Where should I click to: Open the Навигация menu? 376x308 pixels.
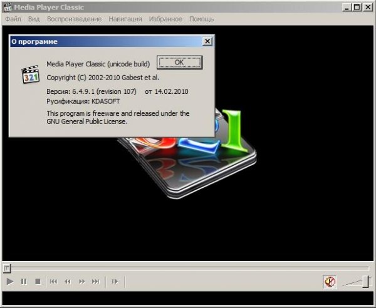pyautogui.click(x=125, y=19)
